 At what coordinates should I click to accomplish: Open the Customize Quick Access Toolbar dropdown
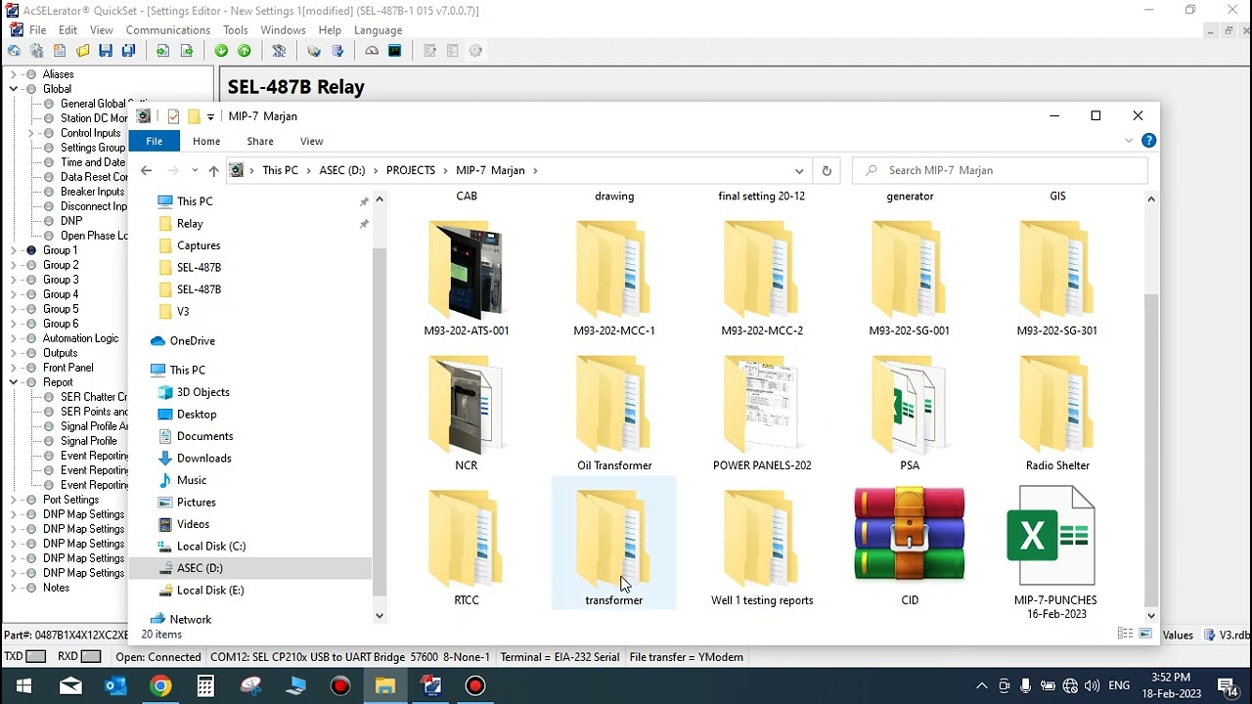210,117
